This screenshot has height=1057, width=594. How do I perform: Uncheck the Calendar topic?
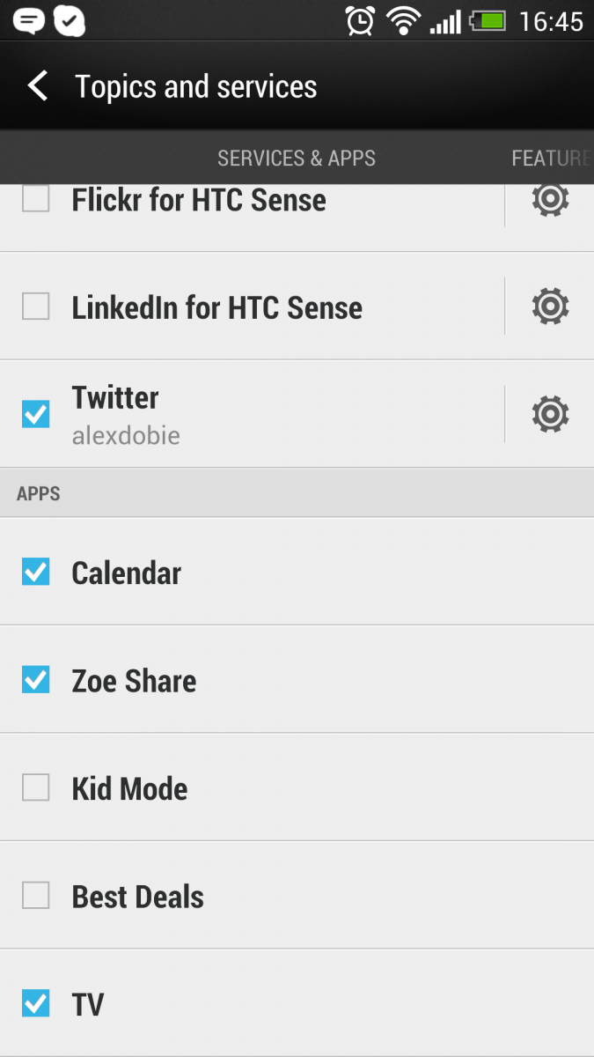(35, 572)
